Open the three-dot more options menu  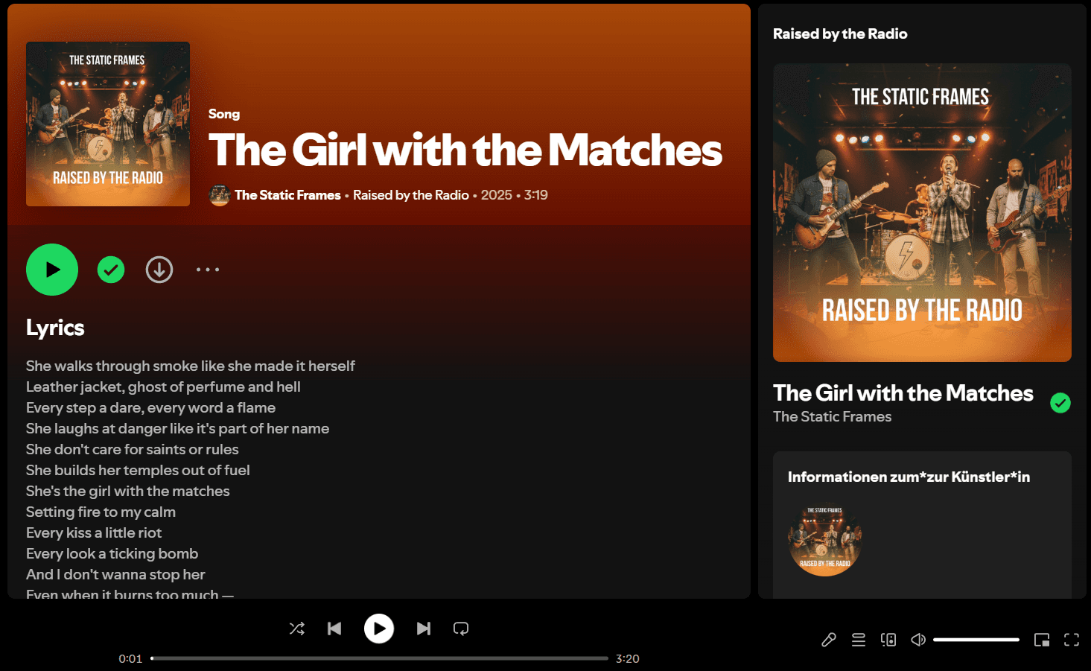(208, 270)
